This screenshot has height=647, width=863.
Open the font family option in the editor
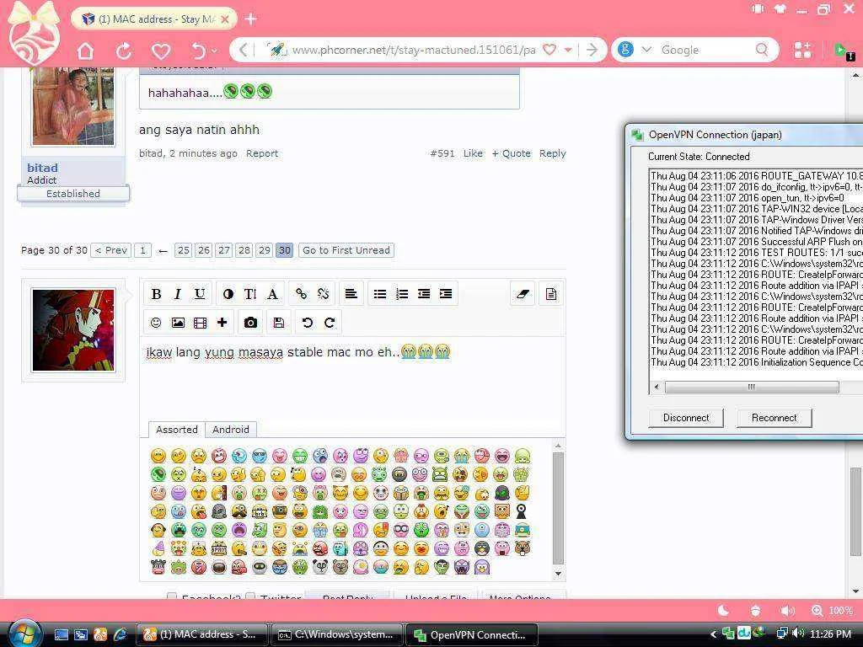[272, 294]
